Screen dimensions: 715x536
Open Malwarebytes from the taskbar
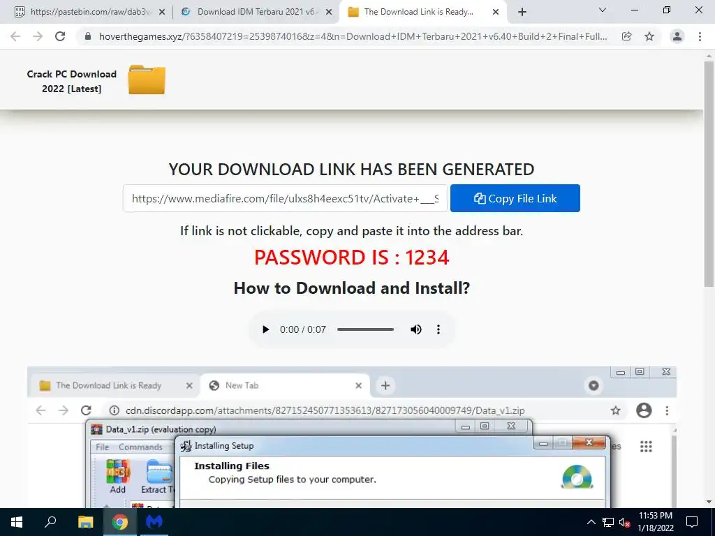pyautogui.click(x=154, y=522)
